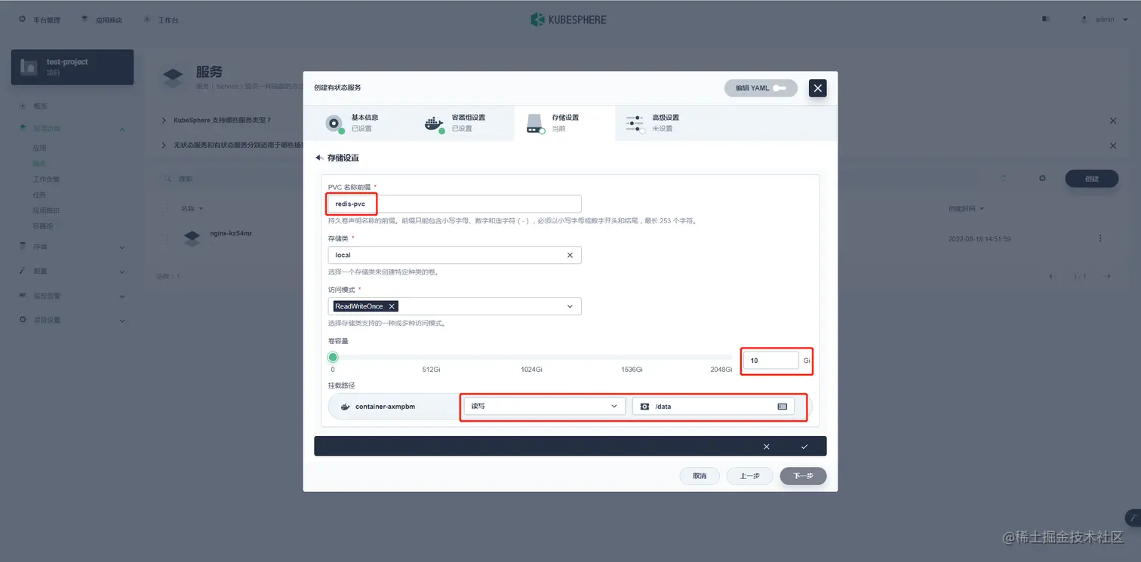Open 工作负载 in the sidebar
The width and height of the screenshot is (1141, 562).
46,180
